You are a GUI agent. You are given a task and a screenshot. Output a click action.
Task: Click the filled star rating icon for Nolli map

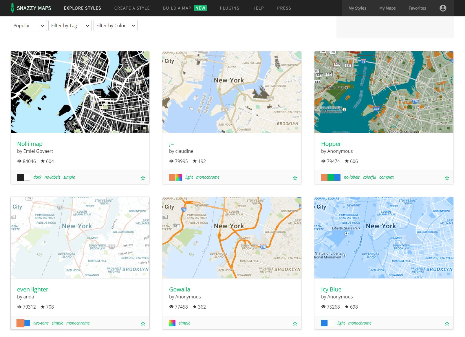click(43, 161)
